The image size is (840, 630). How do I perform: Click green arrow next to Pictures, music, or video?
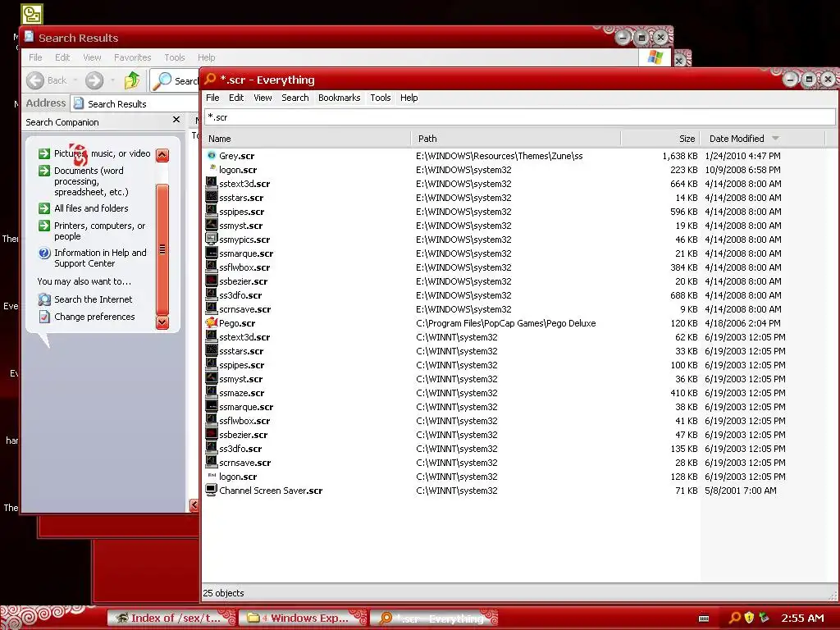[x=44, y=153]
